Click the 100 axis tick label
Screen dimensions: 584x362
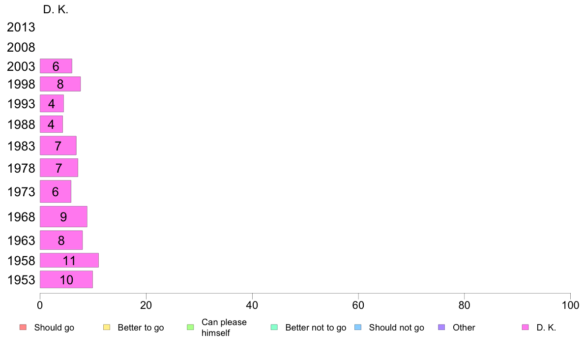(x=570, y=305)
